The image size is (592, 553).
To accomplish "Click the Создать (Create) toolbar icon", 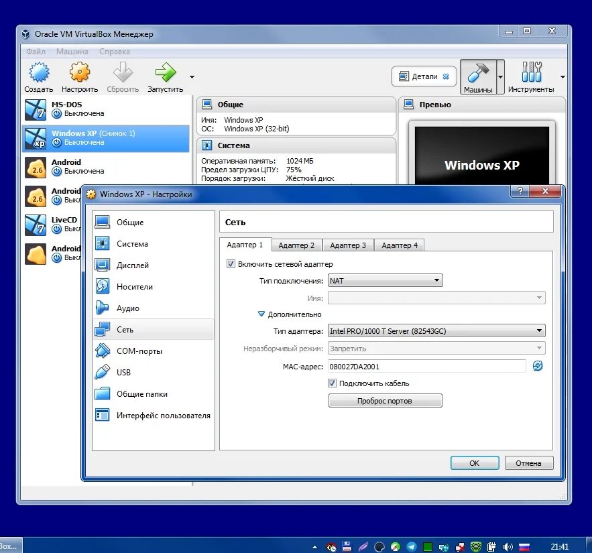I will 39,72.
